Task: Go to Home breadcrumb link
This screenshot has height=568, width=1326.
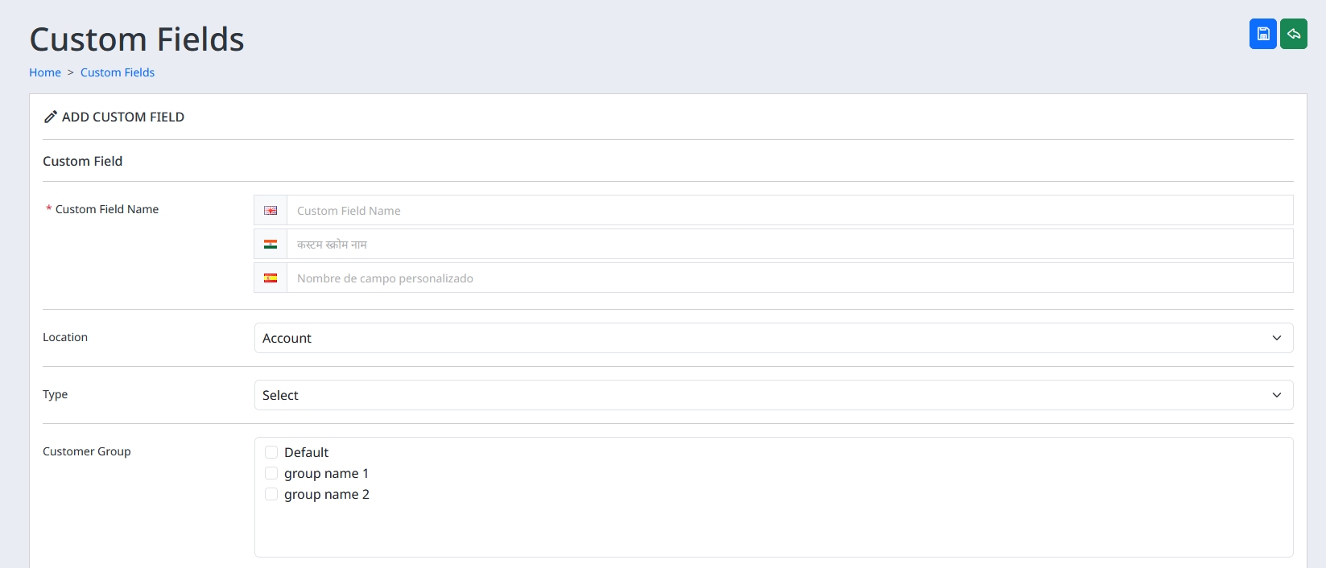Action: point(45,72)
